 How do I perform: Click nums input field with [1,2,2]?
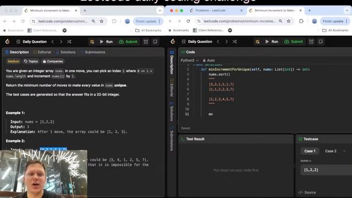click(326, 170)
